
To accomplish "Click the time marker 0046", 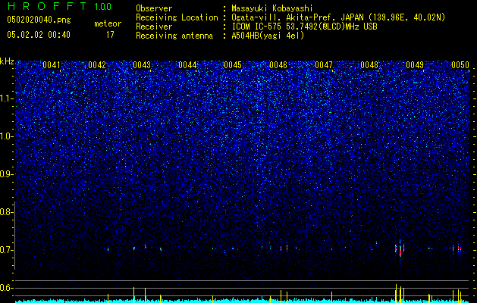I will pos(278,65).
